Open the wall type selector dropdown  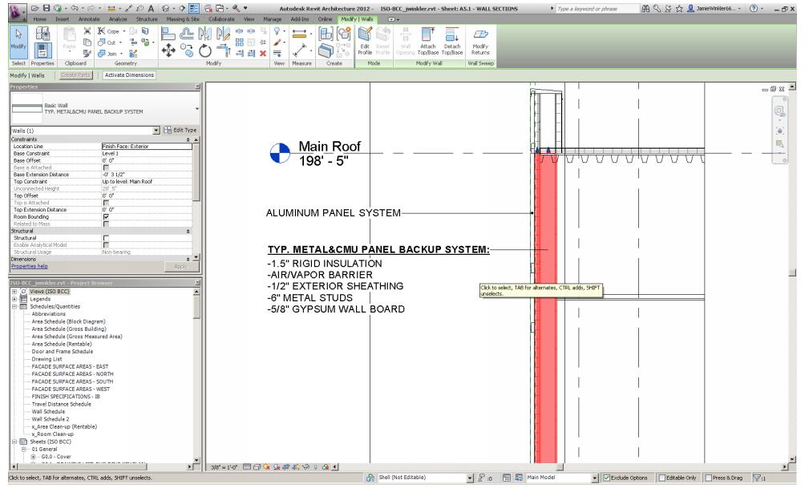(x=196, y=109)
